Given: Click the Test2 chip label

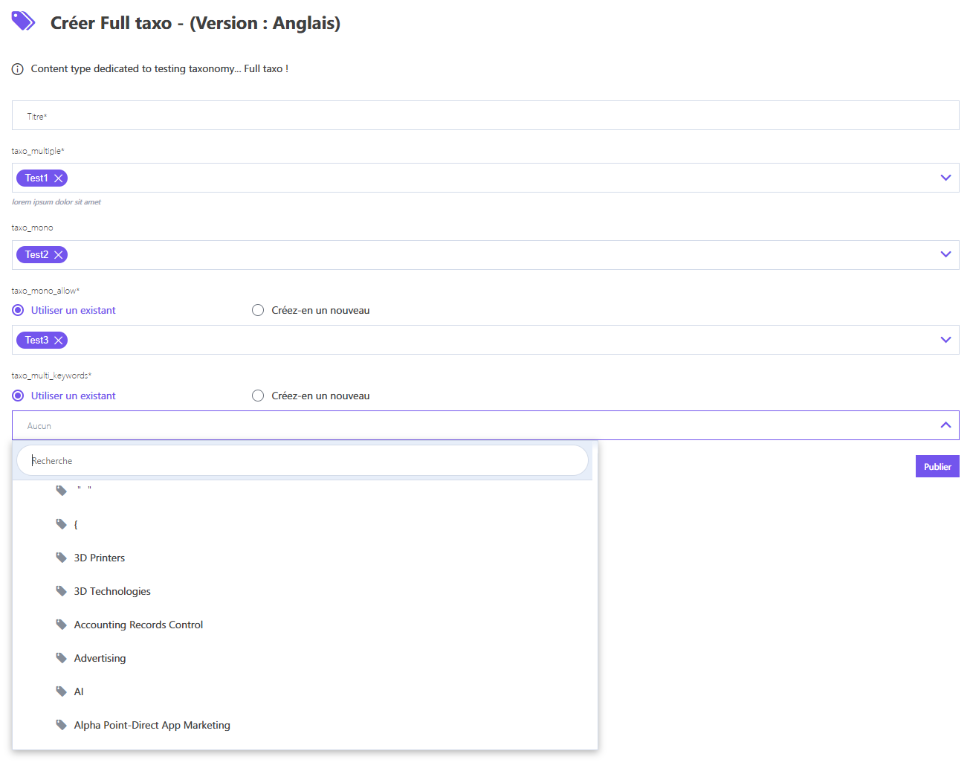Looking at the screenshot, I should click(36, 255).
